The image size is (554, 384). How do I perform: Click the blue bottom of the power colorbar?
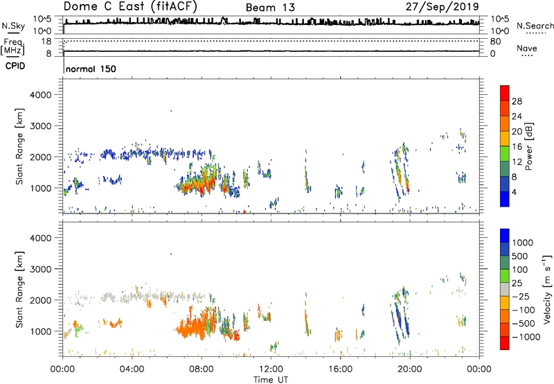pyautogui.click(x=505, y=199)
